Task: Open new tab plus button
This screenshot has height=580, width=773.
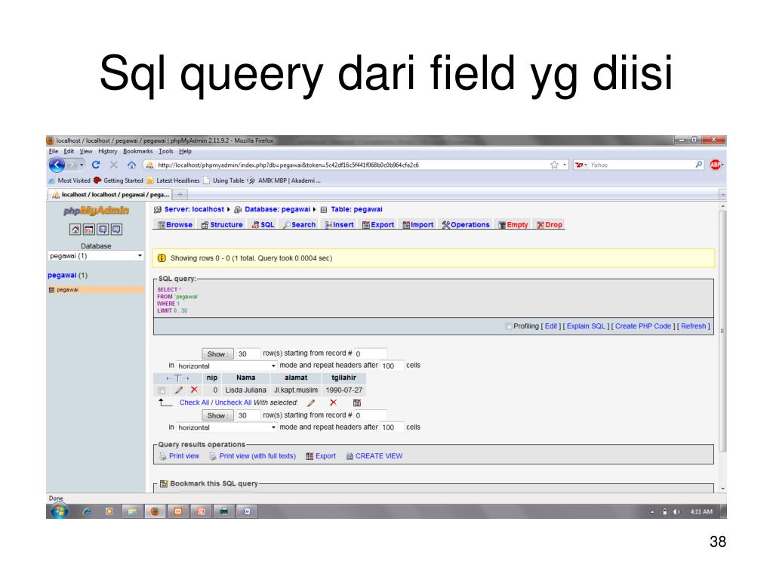Action: 180,195
